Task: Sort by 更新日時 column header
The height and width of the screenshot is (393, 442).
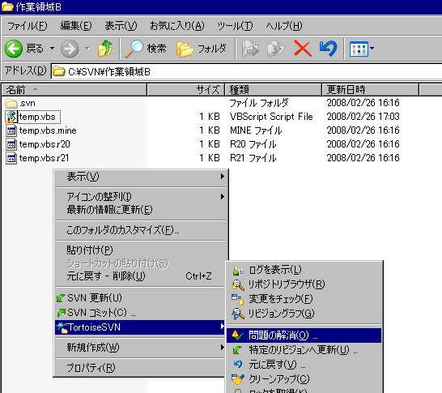Action: tap(370, 90)
